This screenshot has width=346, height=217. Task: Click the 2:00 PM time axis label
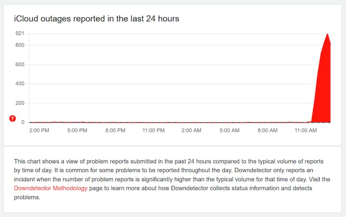[x=39, y=131]
